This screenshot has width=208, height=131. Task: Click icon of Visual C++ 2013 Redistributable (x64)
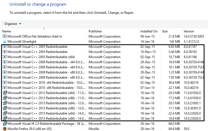click(x=5, y=103)
